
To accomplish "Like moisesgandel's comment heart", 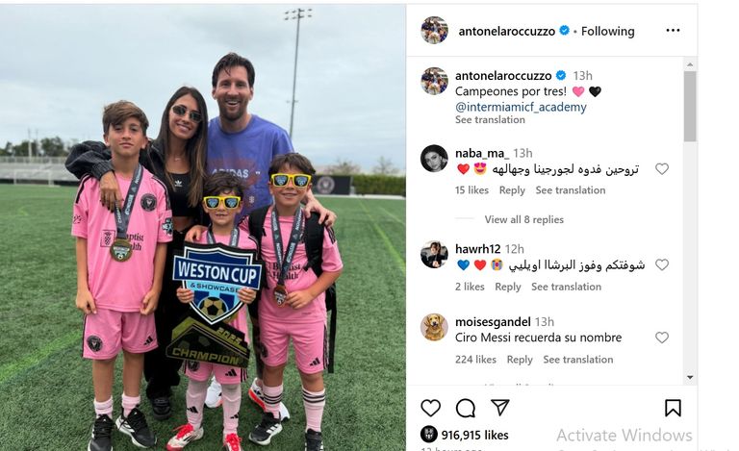I will tap(662, 338).
